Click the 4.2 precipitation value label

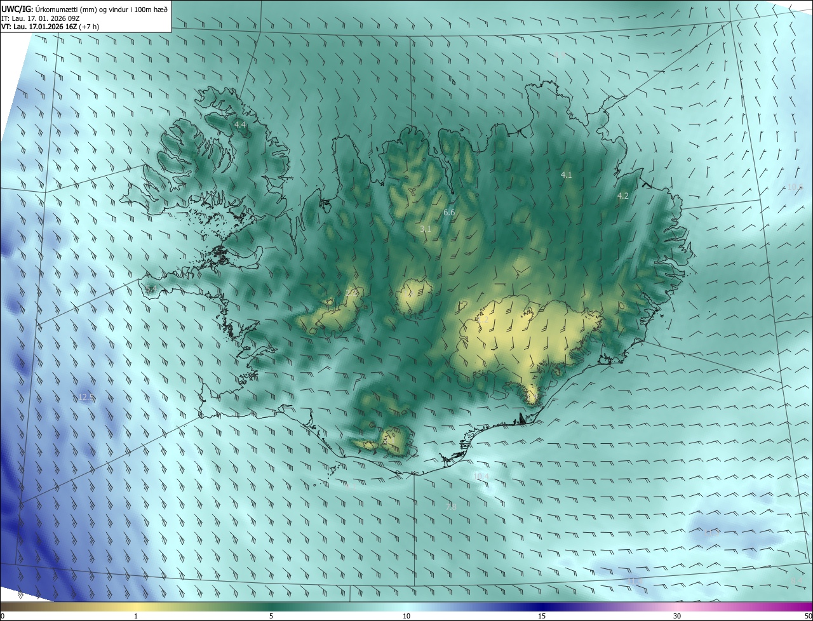coord(623,196)
